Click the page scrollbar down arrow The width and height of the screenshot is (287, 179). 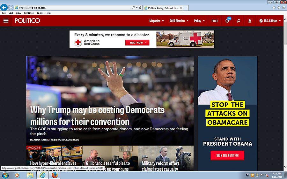point(285,167)
